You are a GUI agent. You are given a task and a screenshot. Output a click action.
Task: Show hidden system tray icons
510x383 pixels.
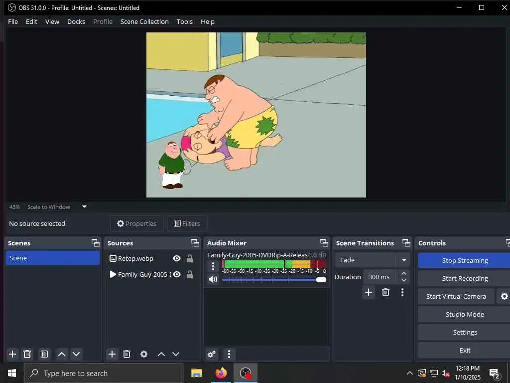(410, 373)
